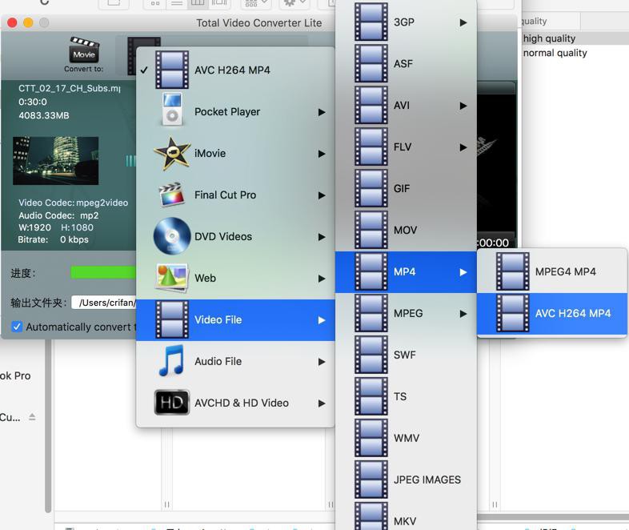The width and height of the screenshot is (629, 530).
Task: Click the iMovie star icon
Action: [x=172, y=153]
